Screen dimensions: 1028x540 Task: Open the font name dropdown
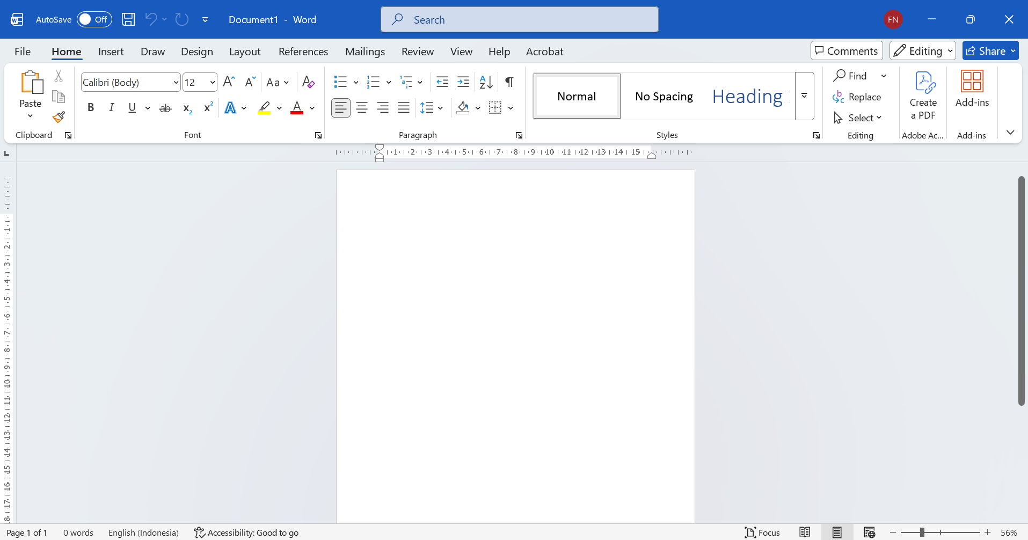coord(176,83)
